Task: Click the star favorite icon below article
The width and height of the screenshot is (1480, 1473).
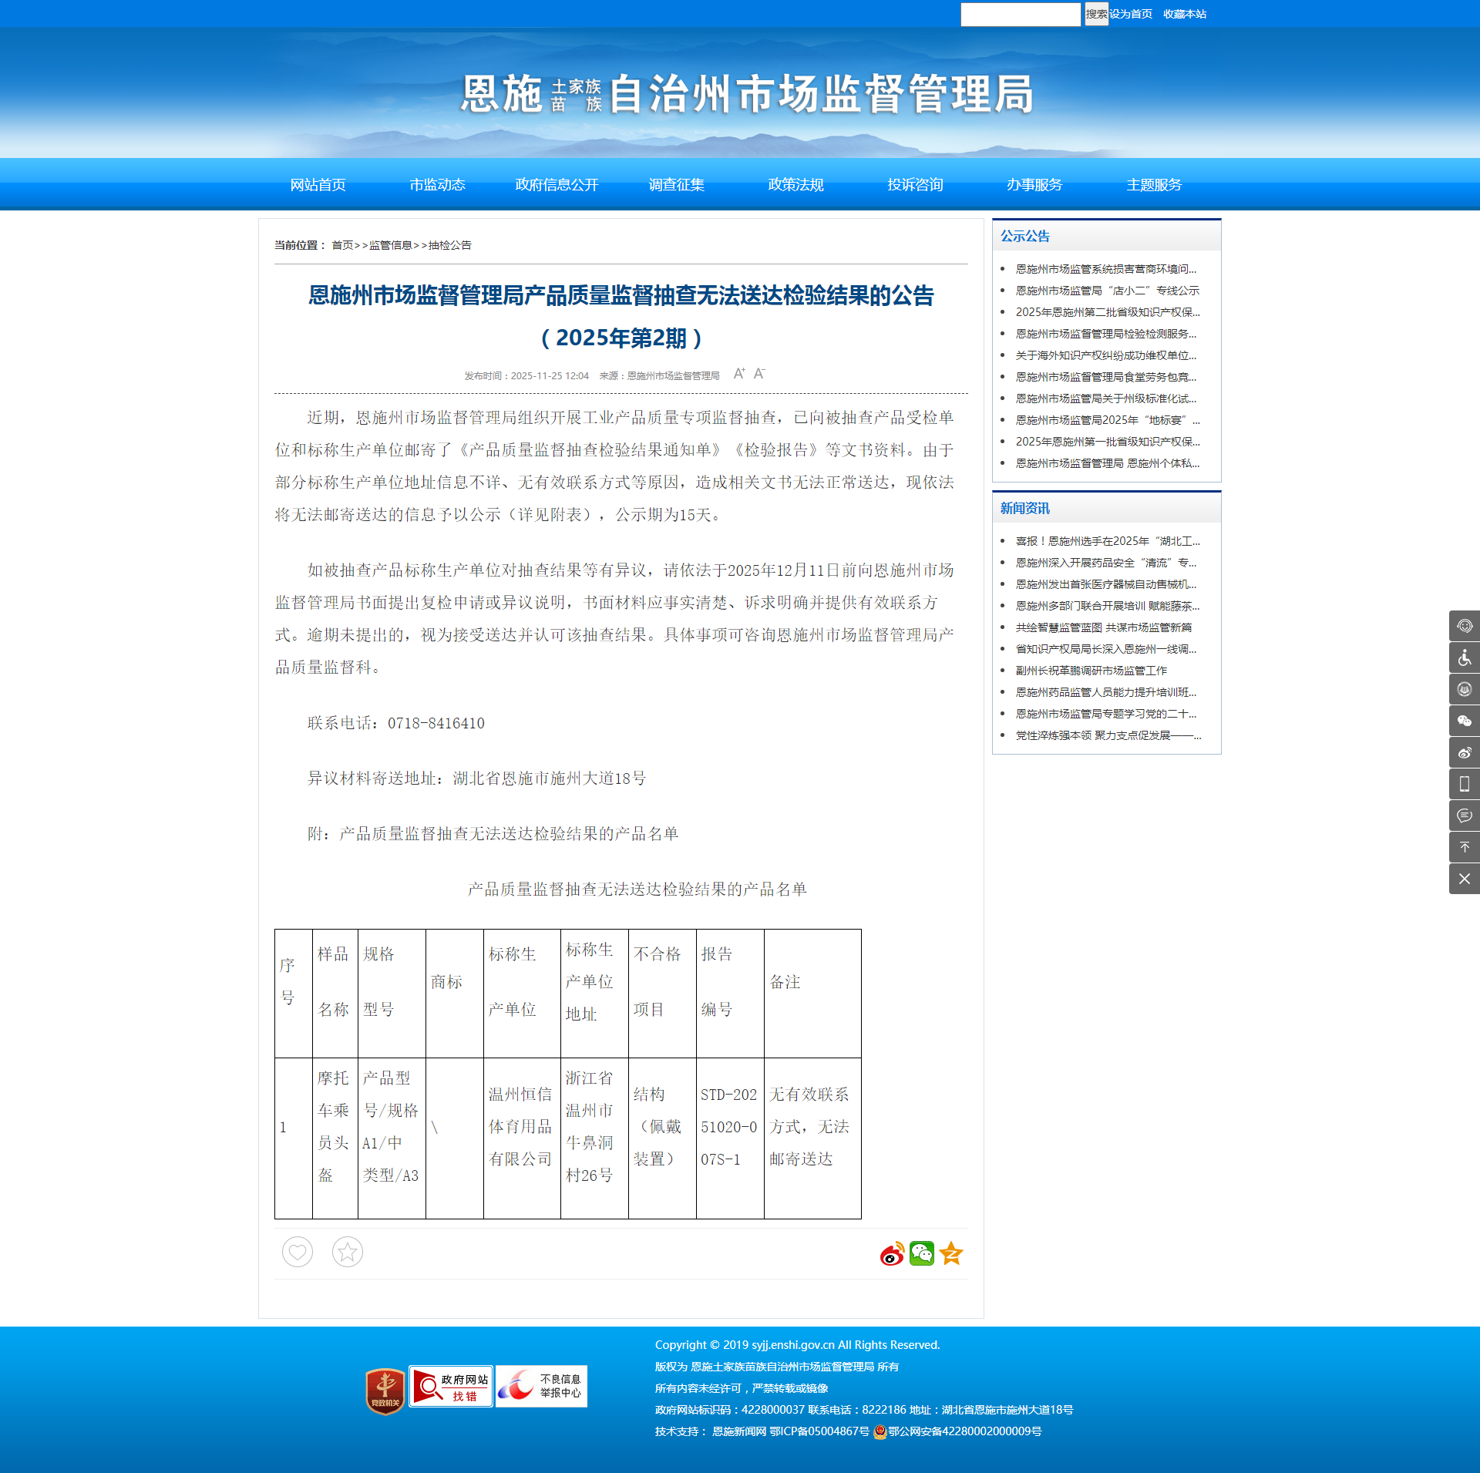Action: 348,1252
